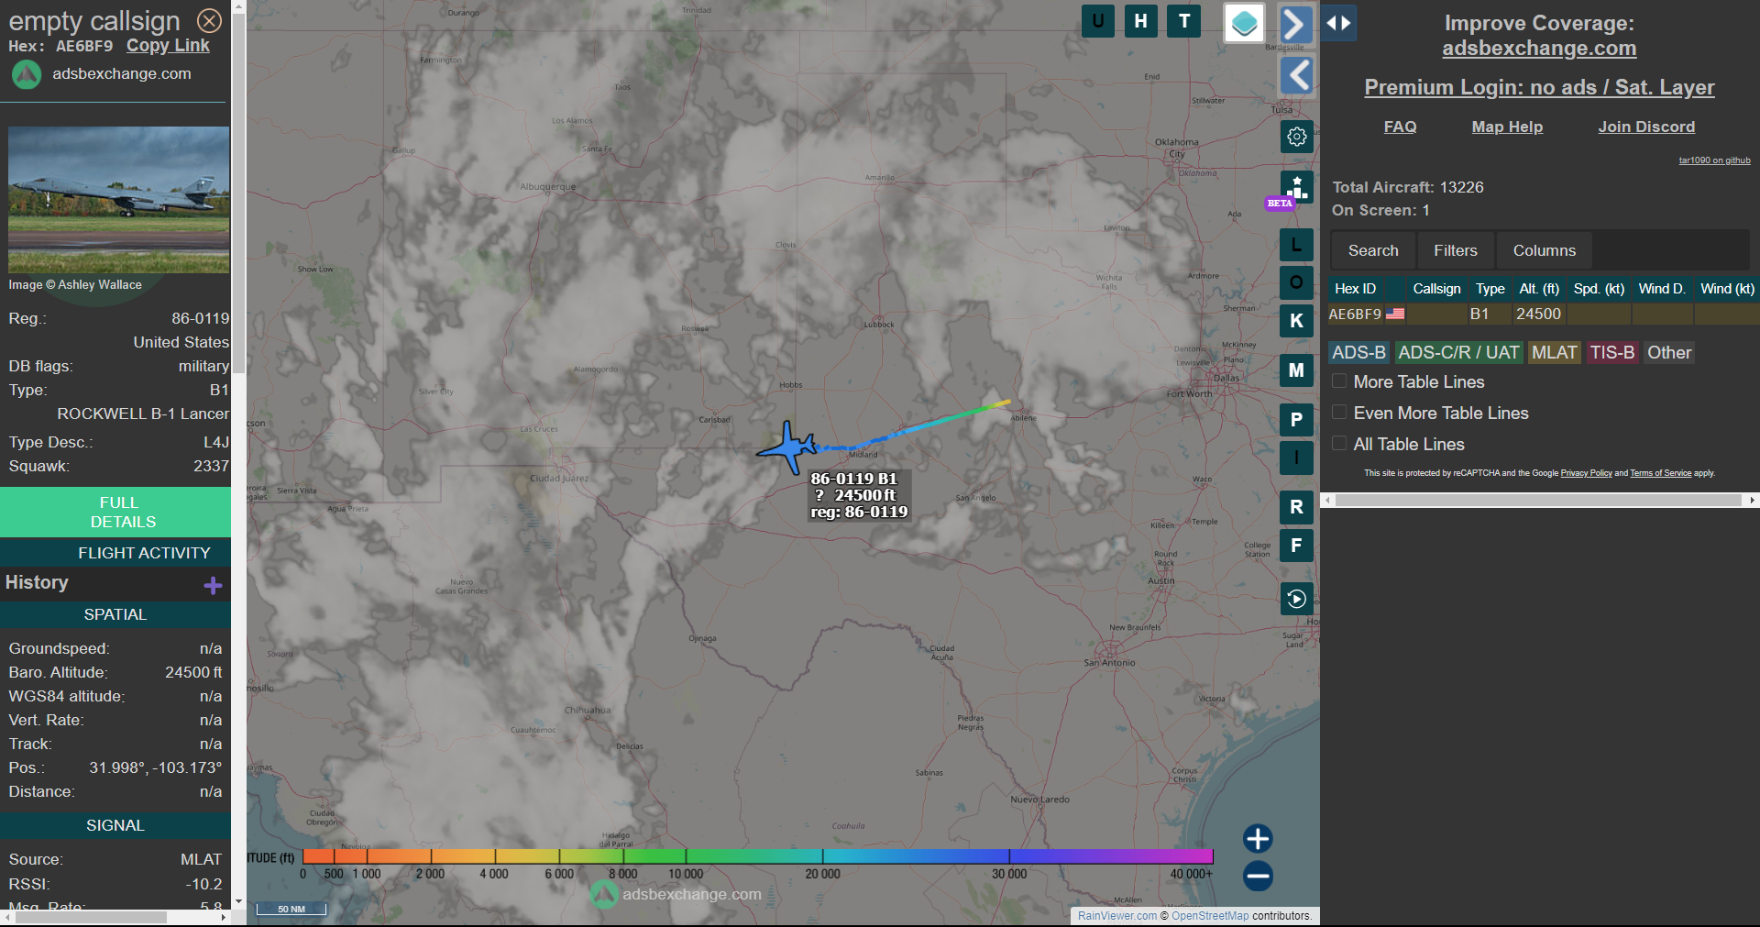1760x927 pixels.
Task: Close the selected aircraft info panel
Action: 210,20
